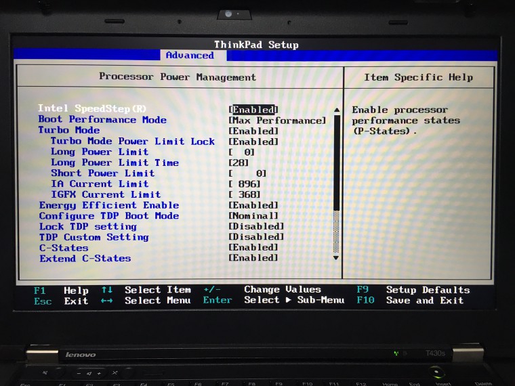The width and height of the screenshot is (515, 386).
Task: Click the C-States label
Action: [64, 248]
